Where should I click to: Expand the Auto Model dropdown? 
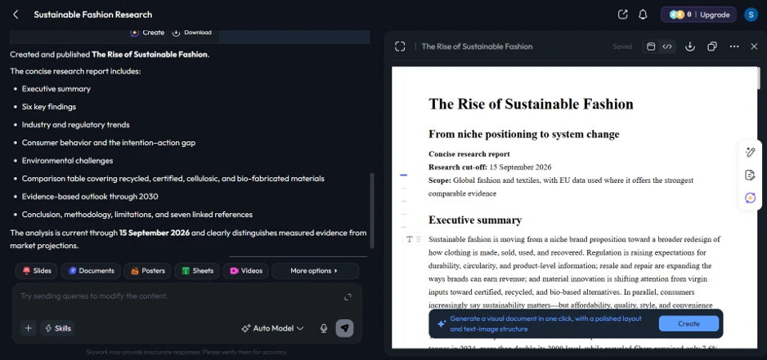coord(272,328)
